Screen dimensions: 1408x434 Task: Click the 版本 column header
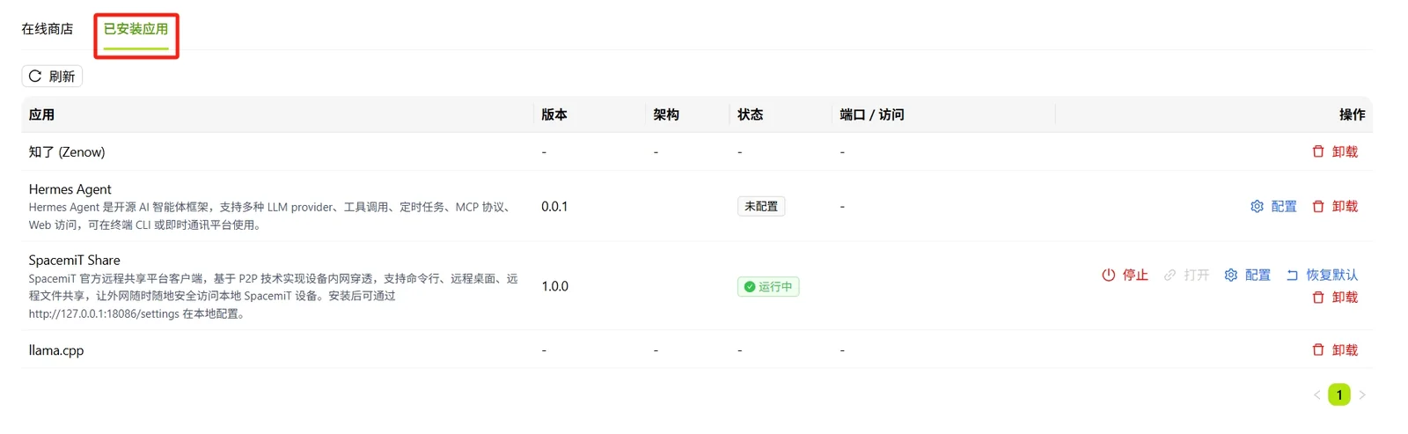[554, 114]
